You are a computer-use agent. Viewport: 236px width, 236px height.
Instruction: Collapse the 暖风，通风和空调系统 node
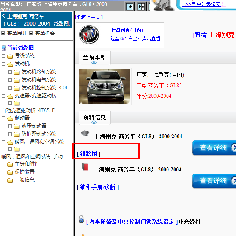(3, 142)
